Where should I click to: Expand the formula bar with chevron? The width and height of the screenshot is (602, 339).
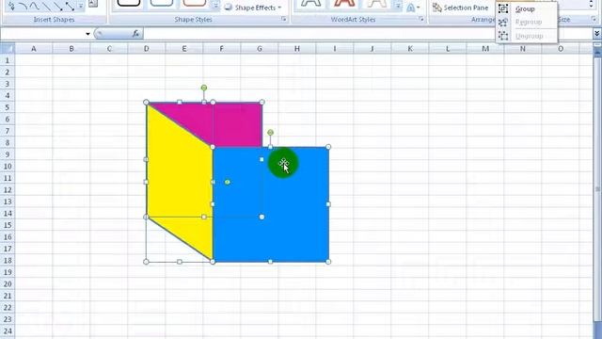click(597, 34)
